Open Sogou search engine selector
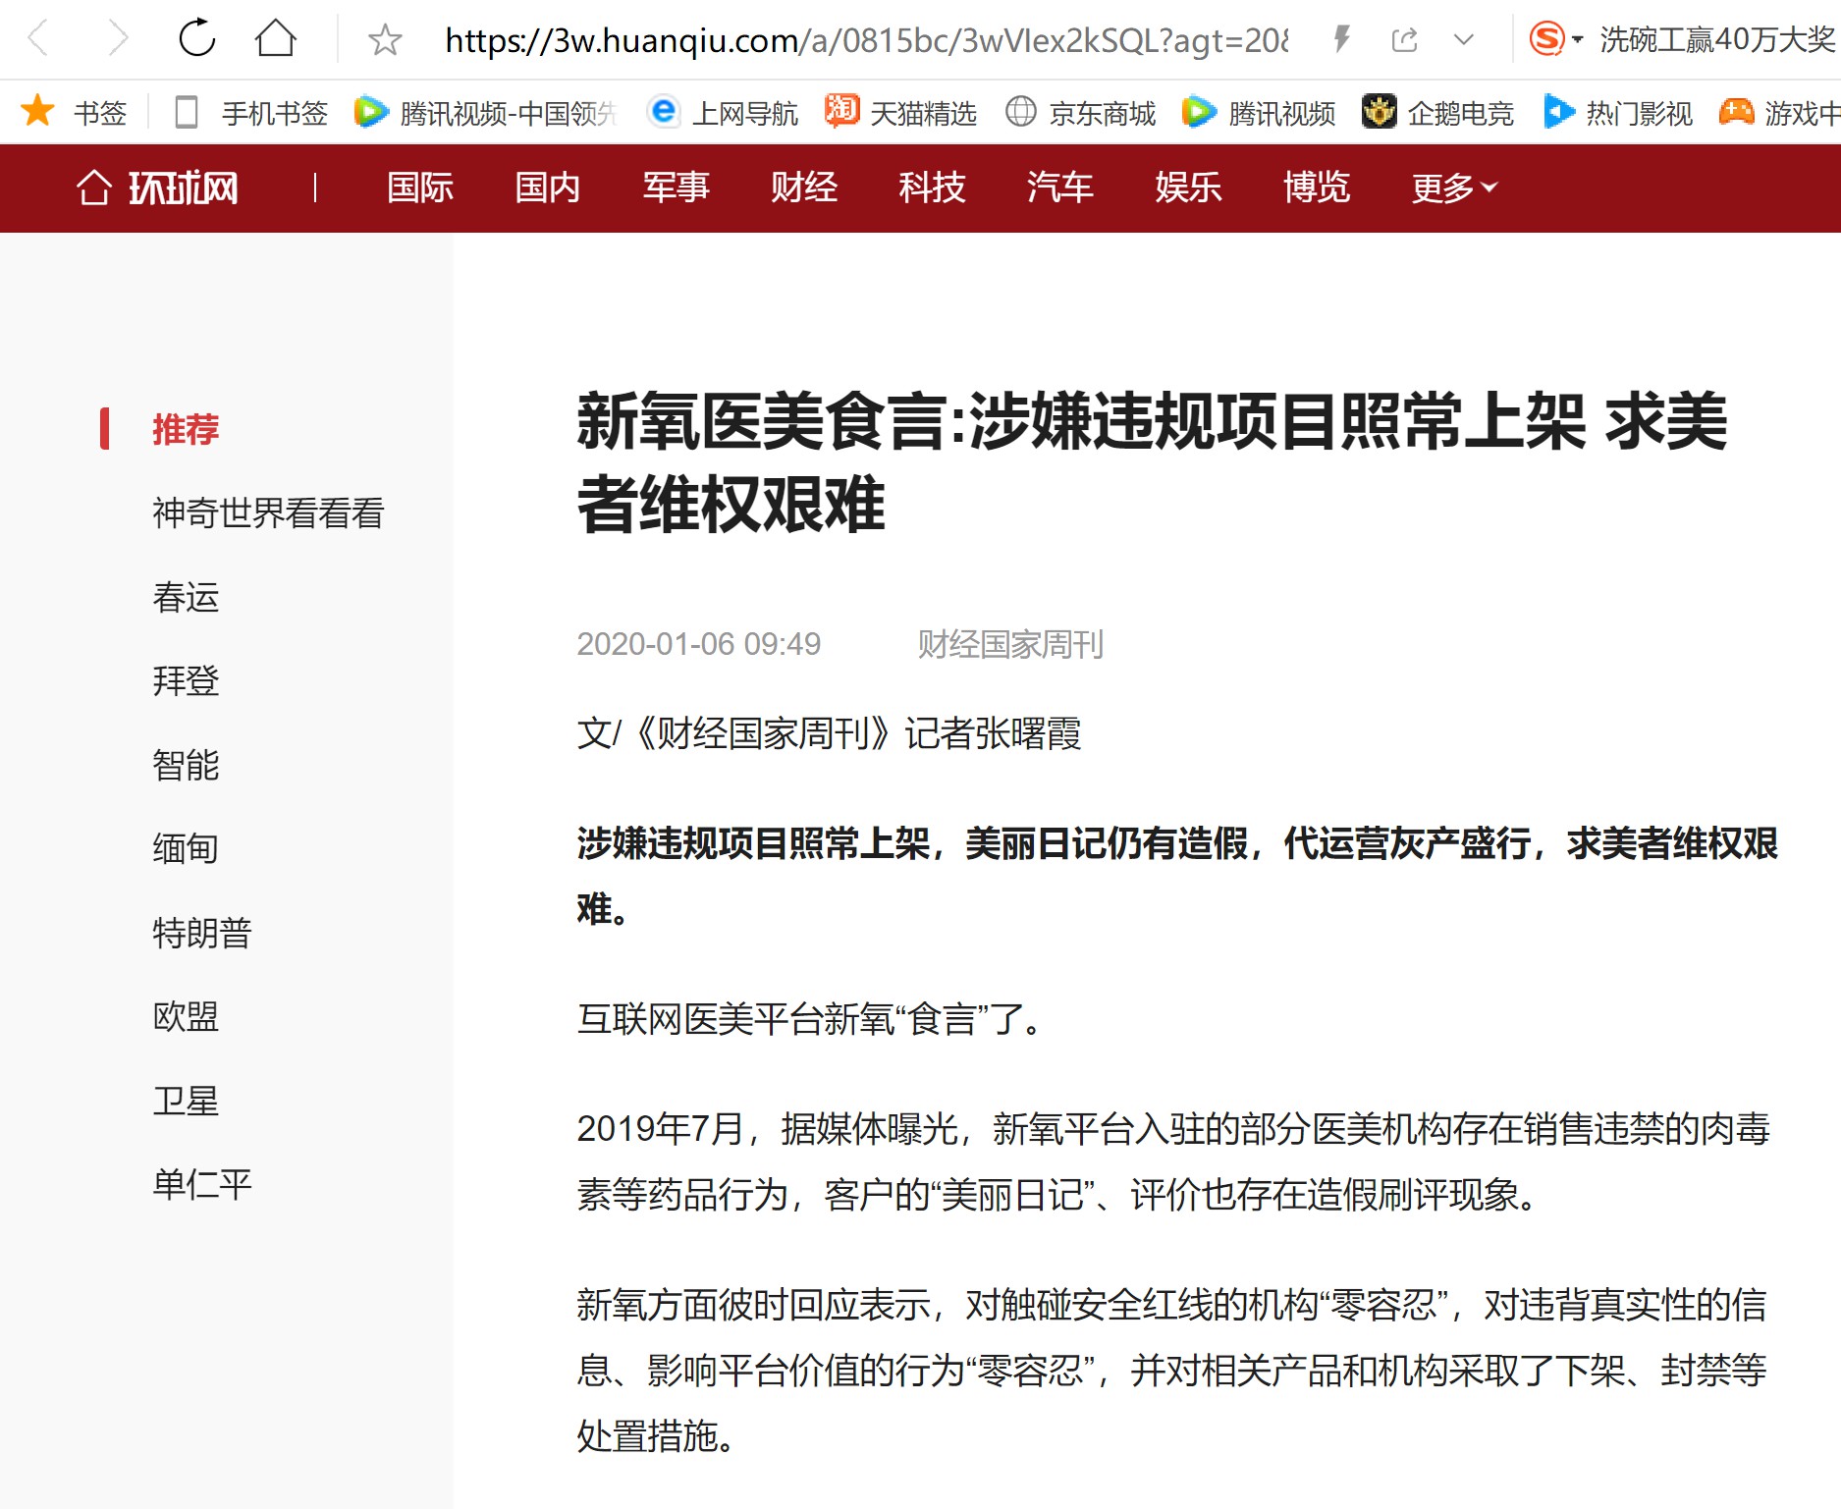Image resolution: width=1841 pixels, height=1509 pixels. [x=1555, y=39]
